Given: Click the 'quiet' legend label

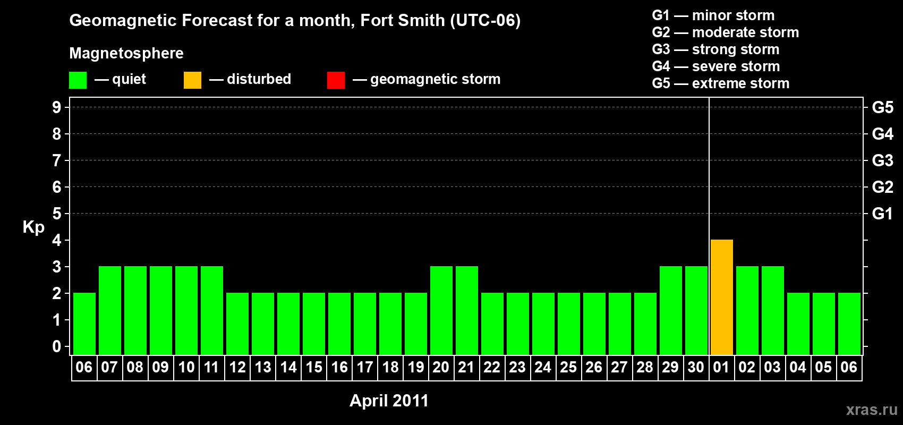Looking at the screenshot, I should [x=129, y=79].
